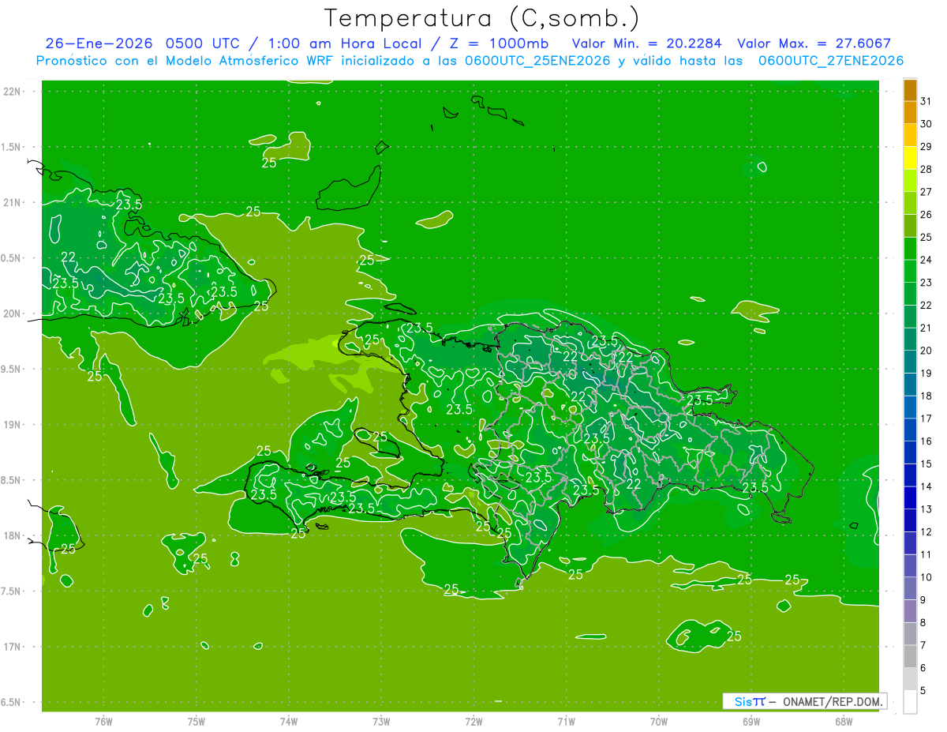Click "Valor Min. = 20.2284" text
Screen dimensions: 947x732
(647, 43)
